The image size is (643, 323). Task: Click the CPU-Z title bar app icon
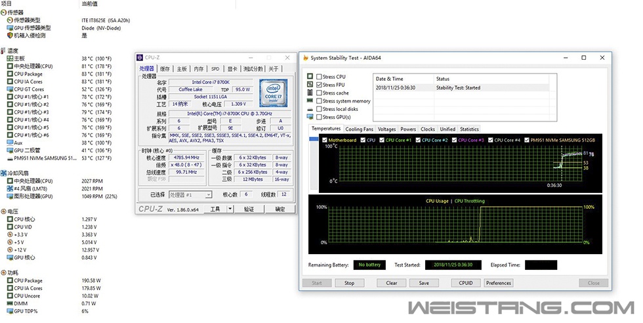[x=140, y=58]
